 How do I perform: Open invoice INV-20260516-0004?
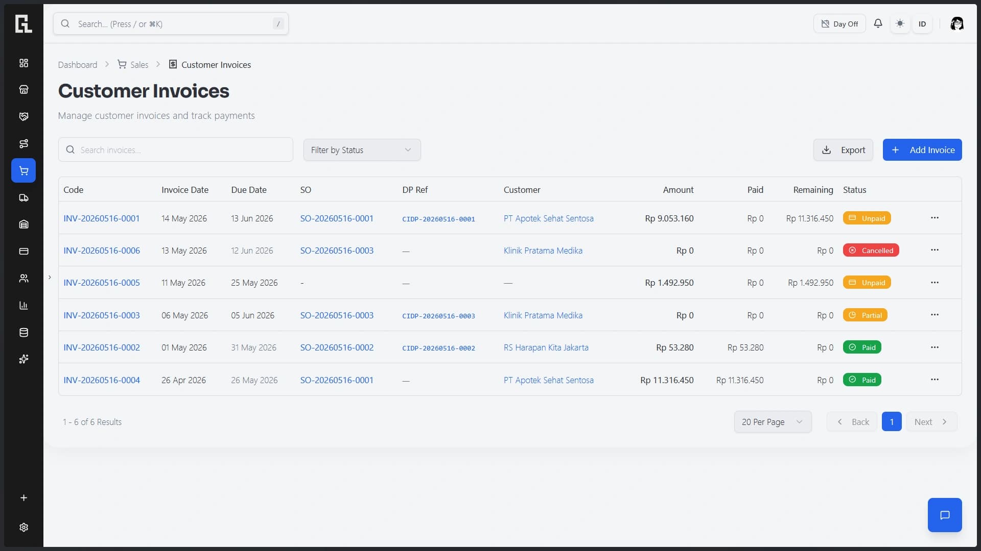pos(101,380)
